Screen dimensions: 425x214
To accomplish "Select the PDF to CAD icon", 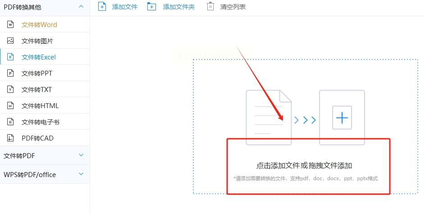I will coord(10,138).
